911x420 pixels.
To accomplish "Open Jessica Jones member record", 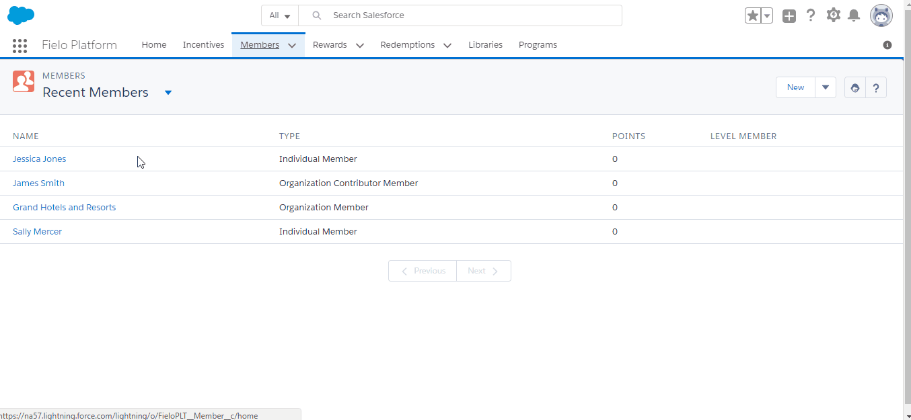I will click(x=39, y=159).
